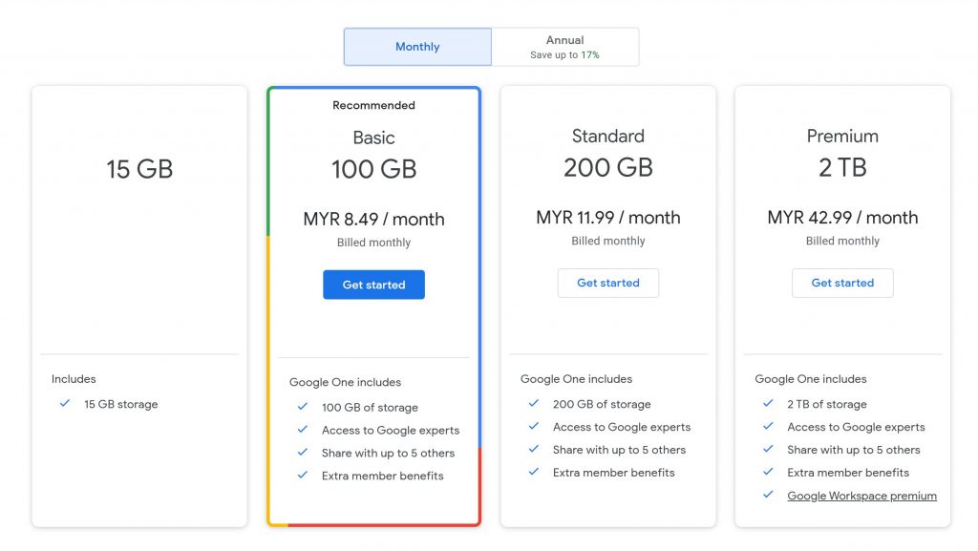
Task: Click Extra member benefits in the Basic plan
Action: click(x=382, y=476)
